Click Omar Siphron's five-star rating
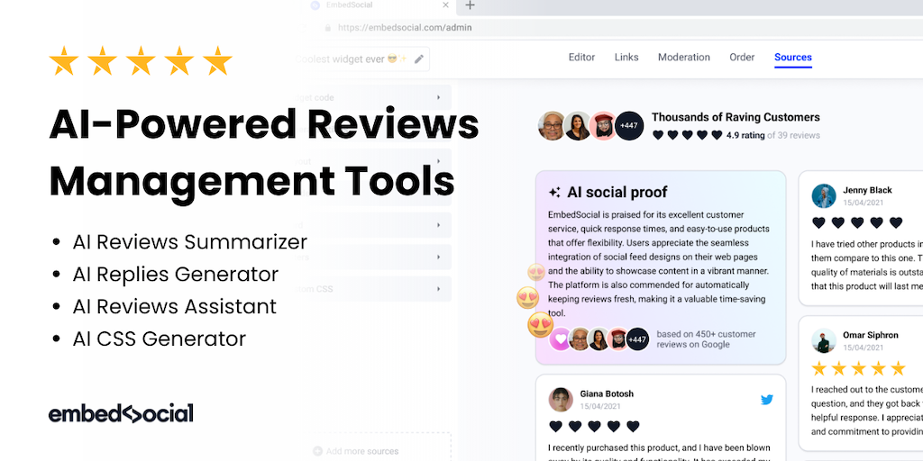The image size is (923, 461). [x=858, y=368]
